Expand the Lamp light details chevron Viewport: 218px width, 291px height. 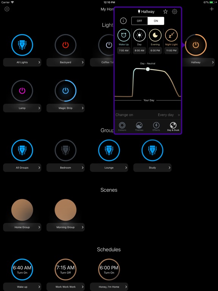[x=39, y=108]
